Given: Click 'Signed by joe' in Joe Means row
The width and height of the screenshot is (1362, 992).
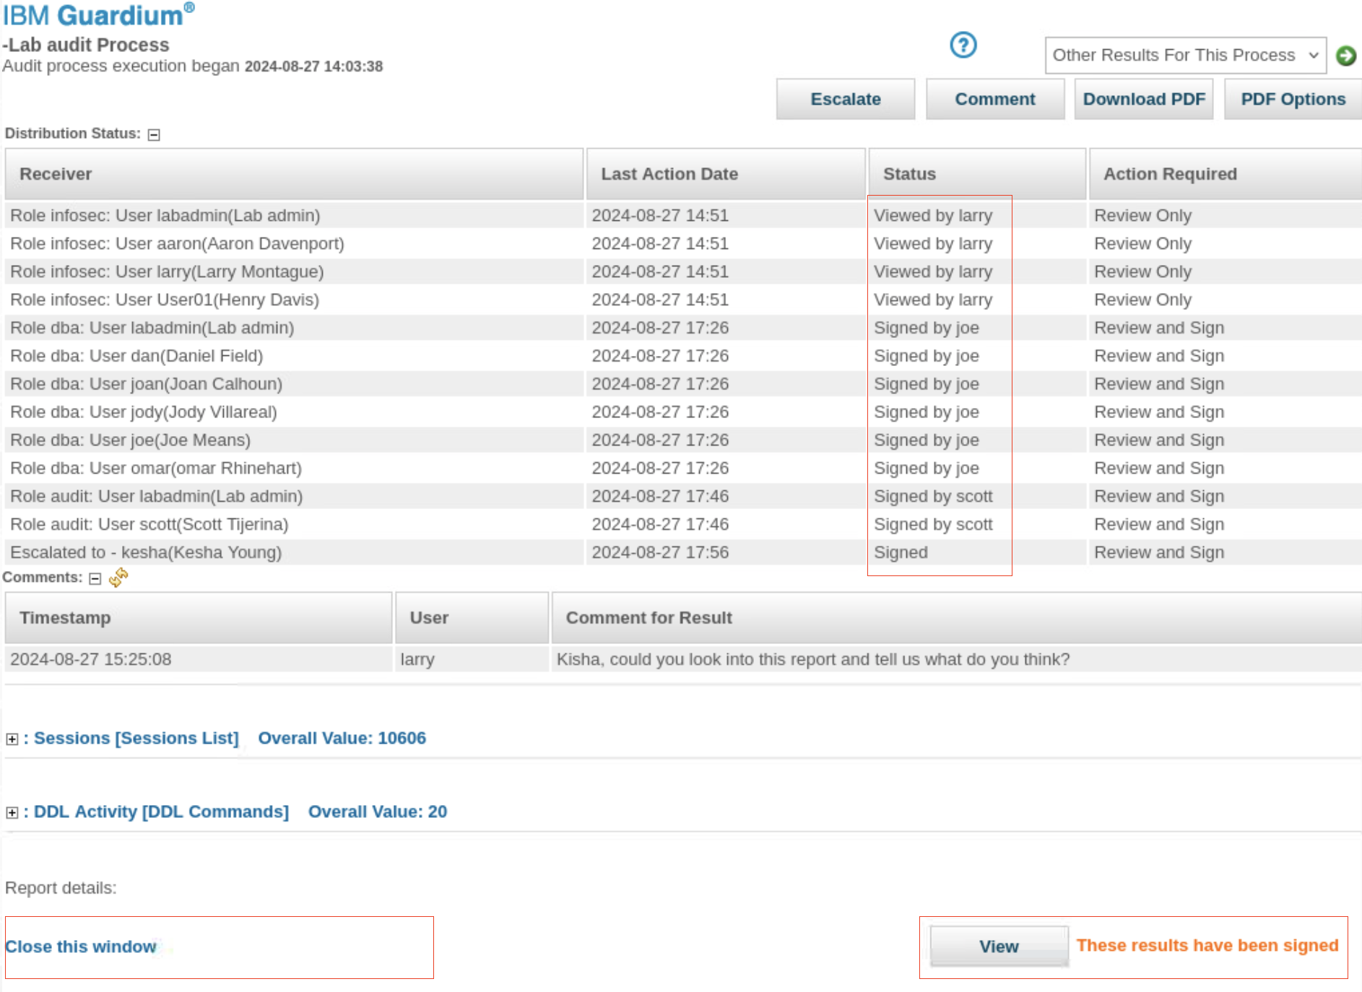Looking at the screenshot, I should pyautogui.click(x=927, y=440).
